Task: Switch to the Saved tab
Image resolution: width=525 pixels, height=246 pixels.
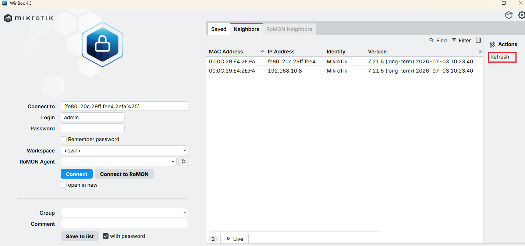Action: click(219, 29)
